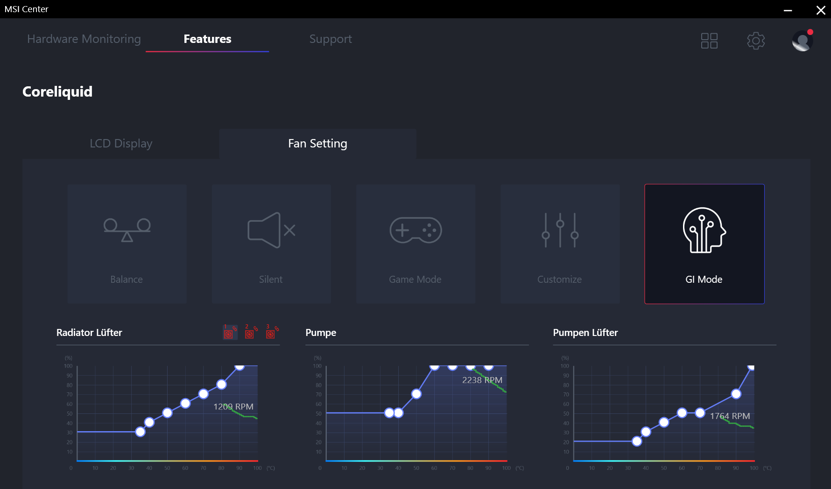The image size is (831, 489).
Task: Select radiator fan 2 icon
Action: [251, 332]
